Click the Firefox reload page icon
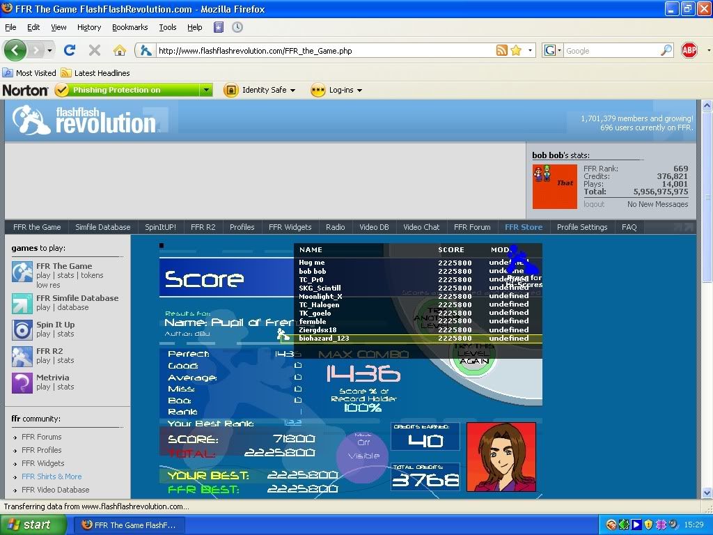 pos(69,50)
